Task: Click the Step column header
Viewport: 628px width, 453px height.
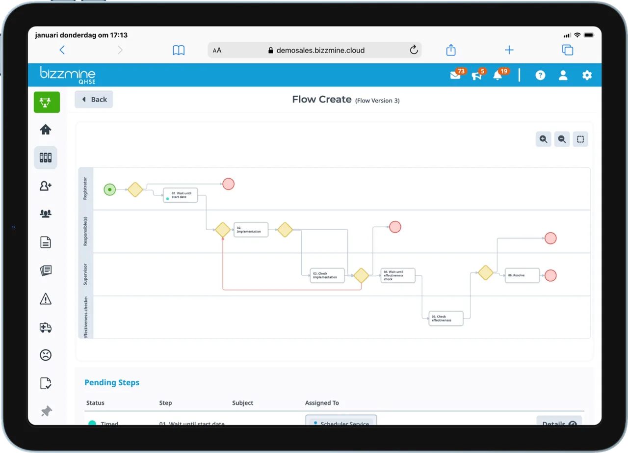Action: click(165, 403)
